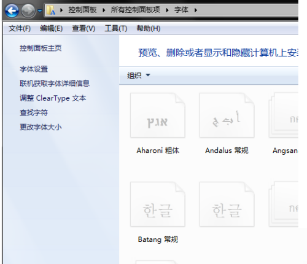The height and width of the screenshot is (264, 307).
Task: Open 调整 ClearType 文本 link
Action: (53, 98)
